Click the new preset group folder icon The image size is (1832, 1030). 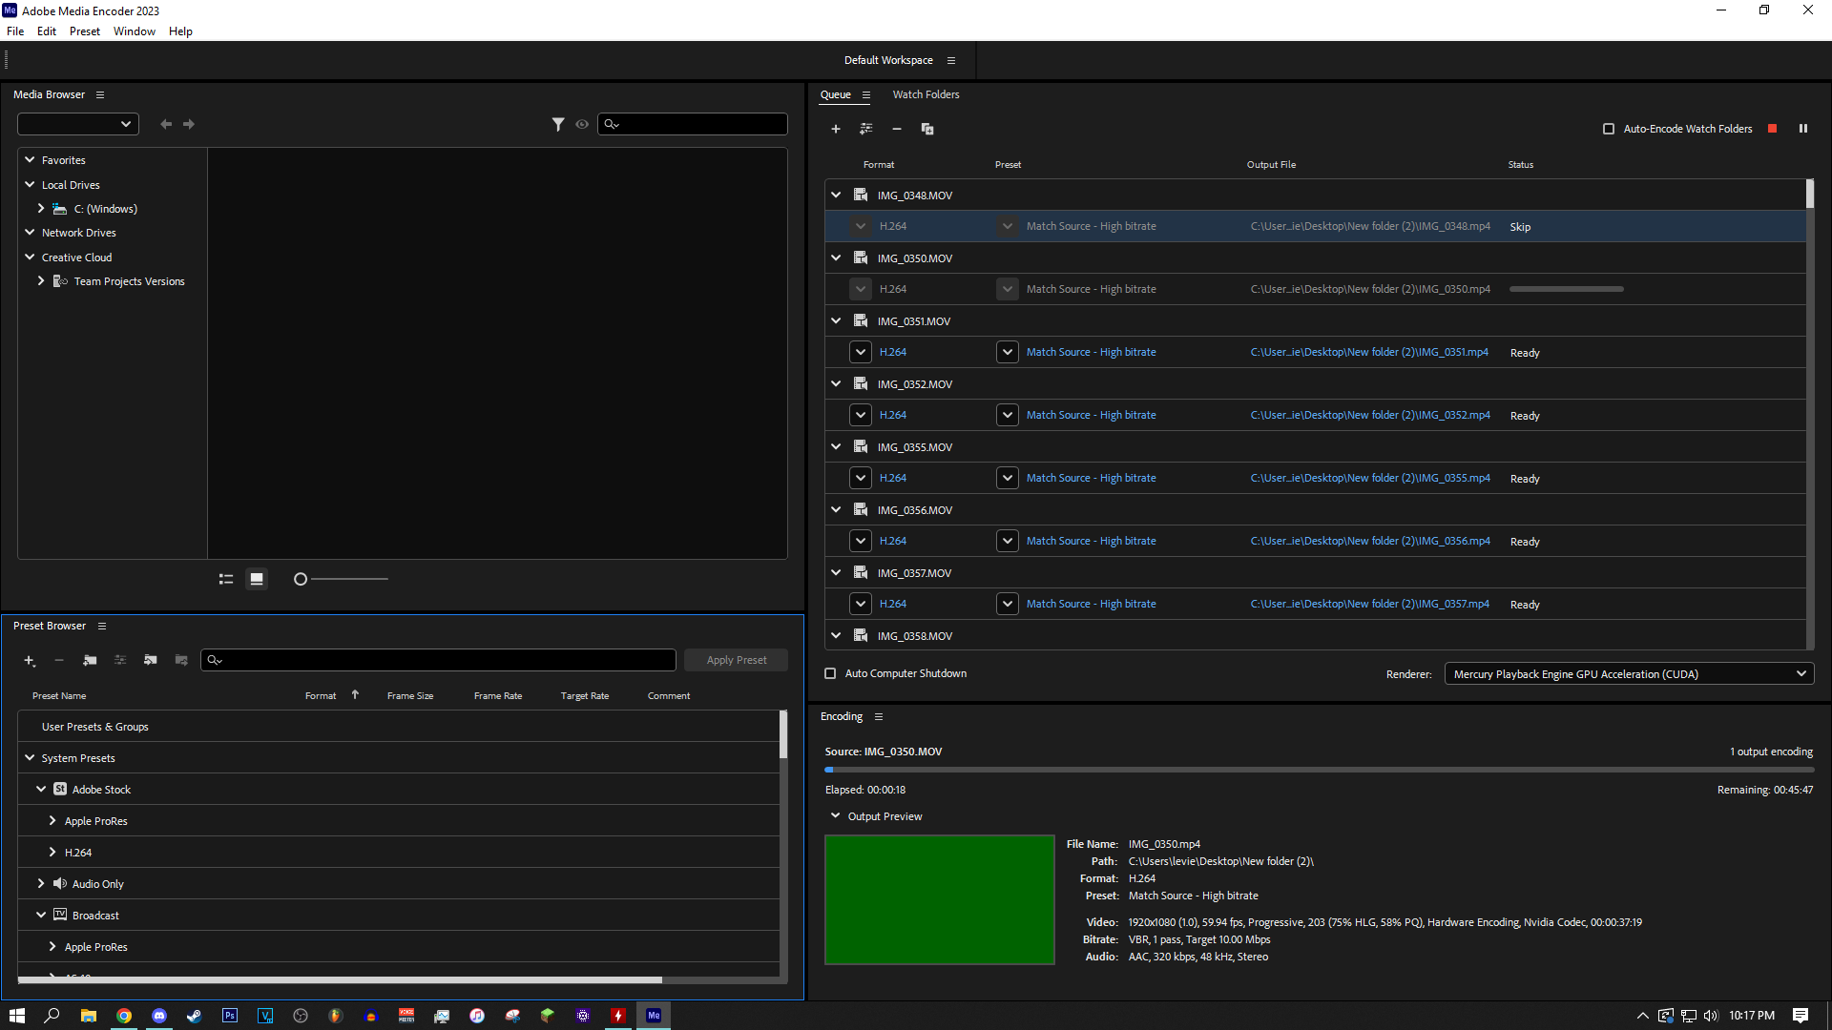pyautogui.click(x=90, y=660)
